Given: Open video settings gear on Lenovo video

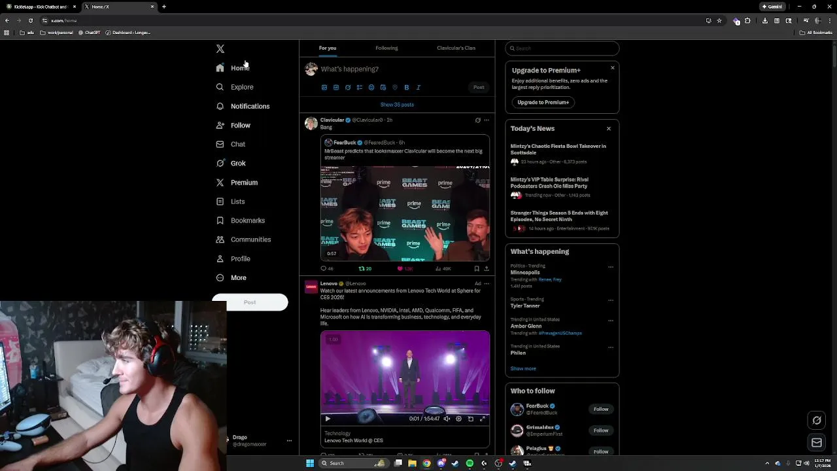Looking at the screenshot, I should (458, 419).
